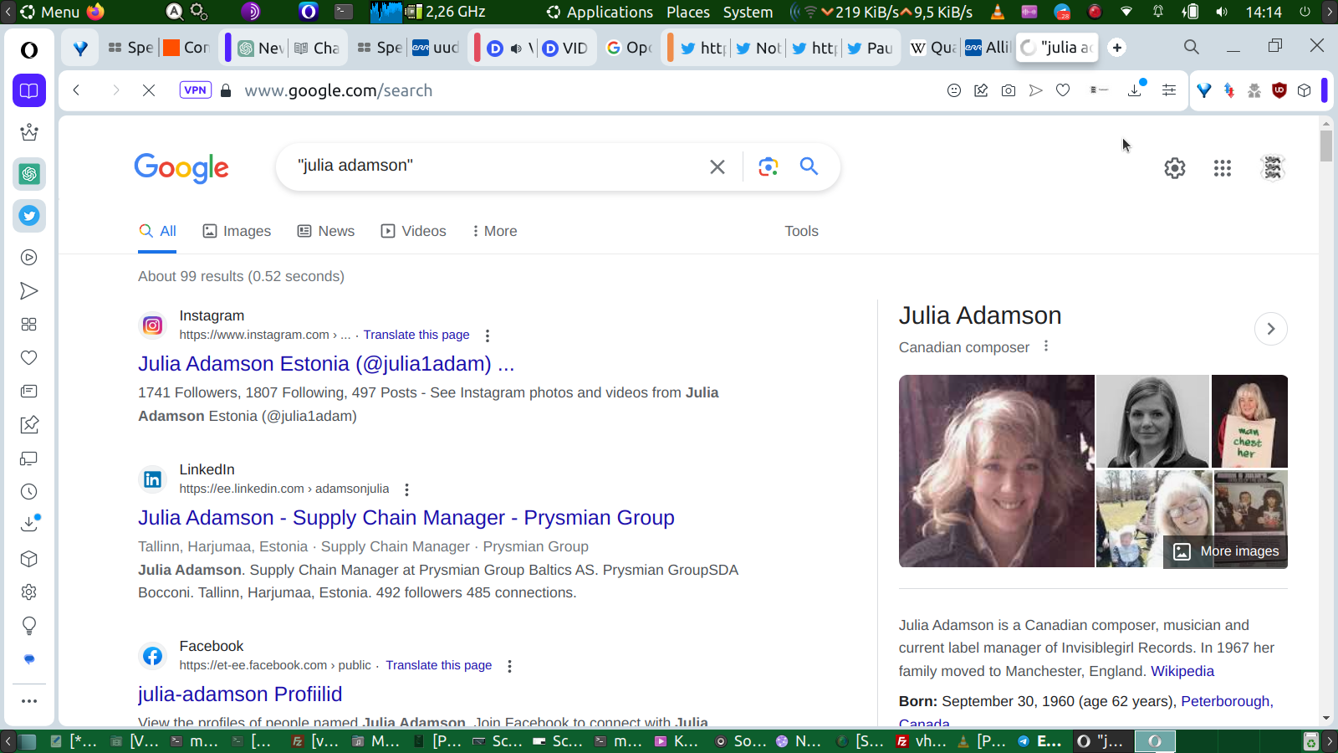Open the tab search magnifier icon
1338x753 pixels.
1192,47
